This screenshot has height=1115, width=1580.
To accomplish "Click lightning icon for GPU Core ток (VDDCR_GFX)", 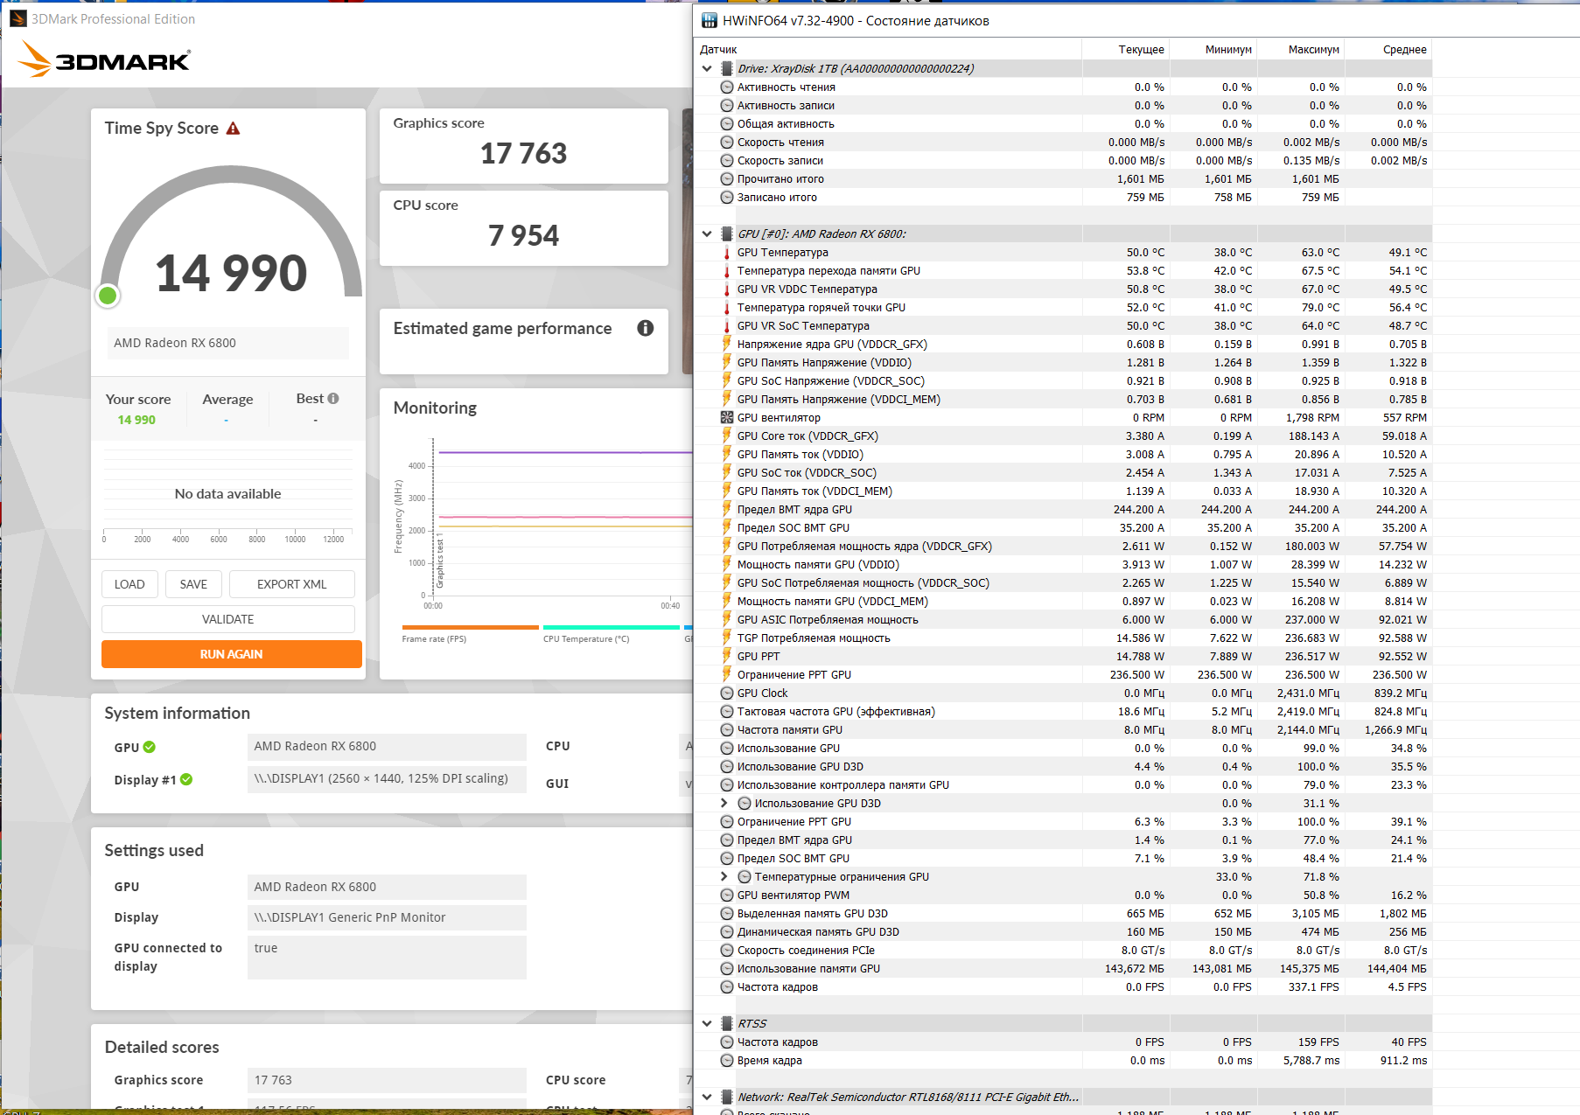I will tap(726, 436).
